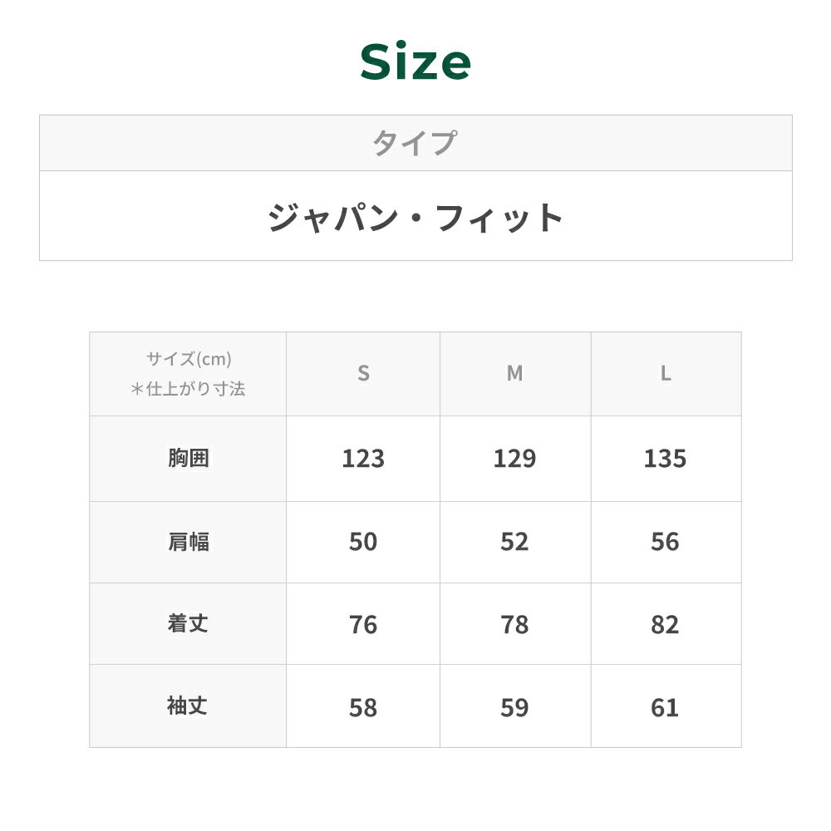Screen dimensions: 831x831
Task: Select the L size column header
Action: 666,374
